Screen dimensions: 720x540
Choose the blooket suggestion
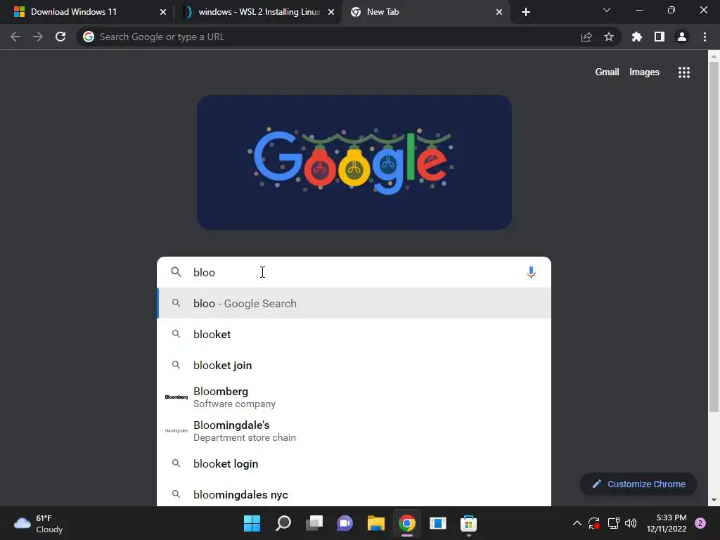coord(354,334)
